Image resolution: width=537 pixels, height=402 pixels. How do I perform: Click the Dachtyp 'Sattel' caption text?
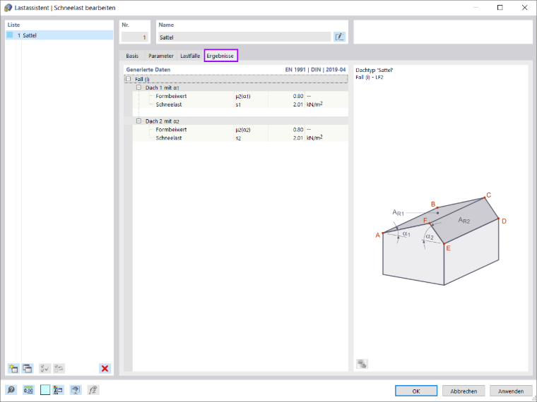pyautogui.click(x=374, y=70)
